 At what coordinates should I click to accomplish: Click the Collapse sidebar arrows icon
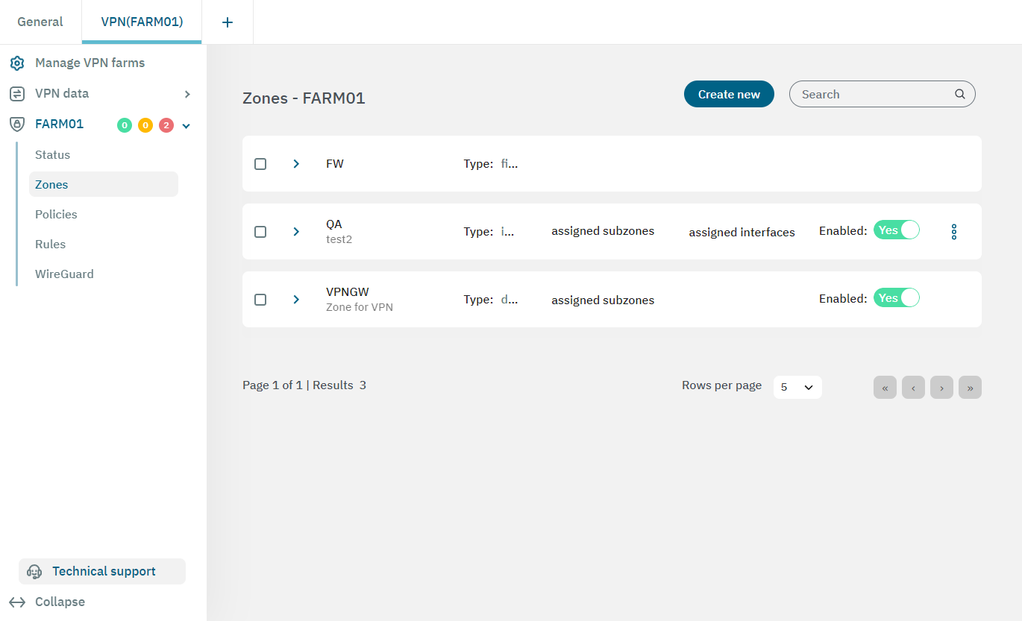(x=17, y=602)
